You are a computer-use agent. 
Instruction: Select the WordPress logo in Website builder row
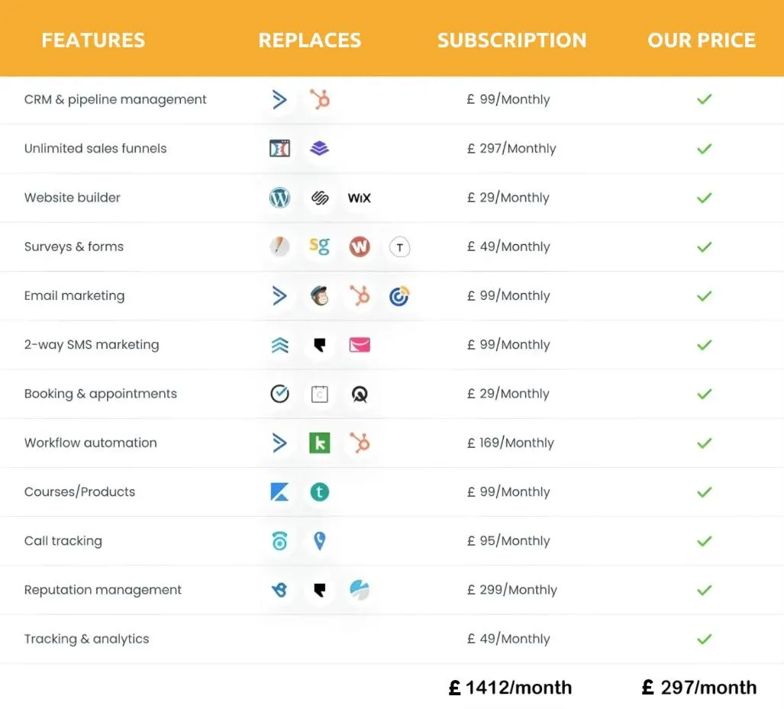(x=279, y=198)
